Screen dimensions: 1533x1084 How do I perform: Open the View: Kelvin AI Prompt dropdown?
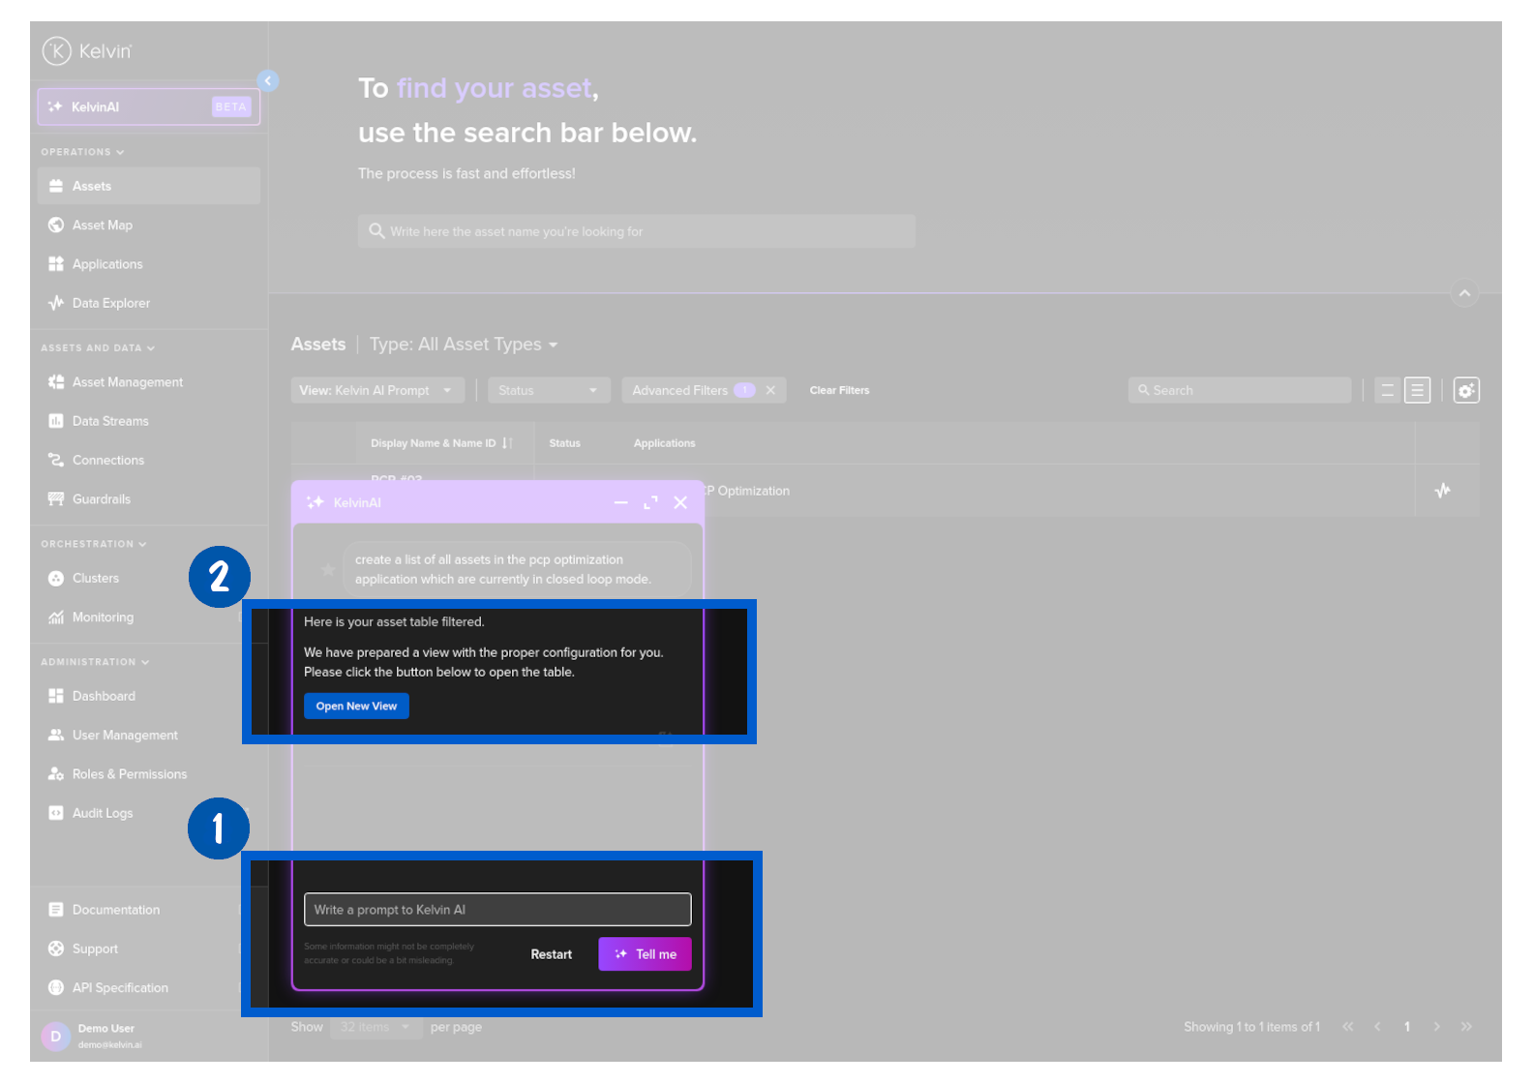[376, 390]
